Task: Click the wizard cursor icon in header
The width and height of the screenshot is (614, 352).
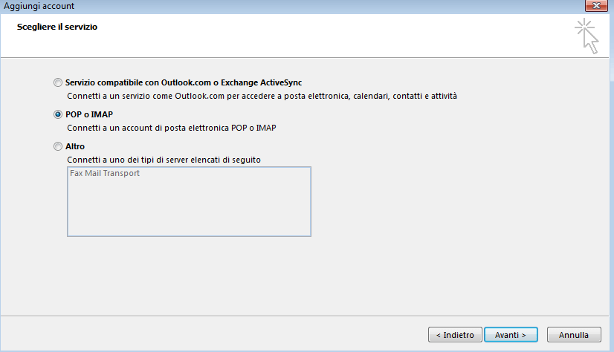Action: [x=586, y=36]
